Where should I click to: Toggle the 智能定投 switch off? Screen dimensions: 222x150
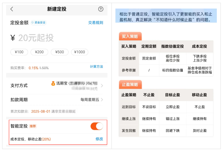(x=97, y=126)
